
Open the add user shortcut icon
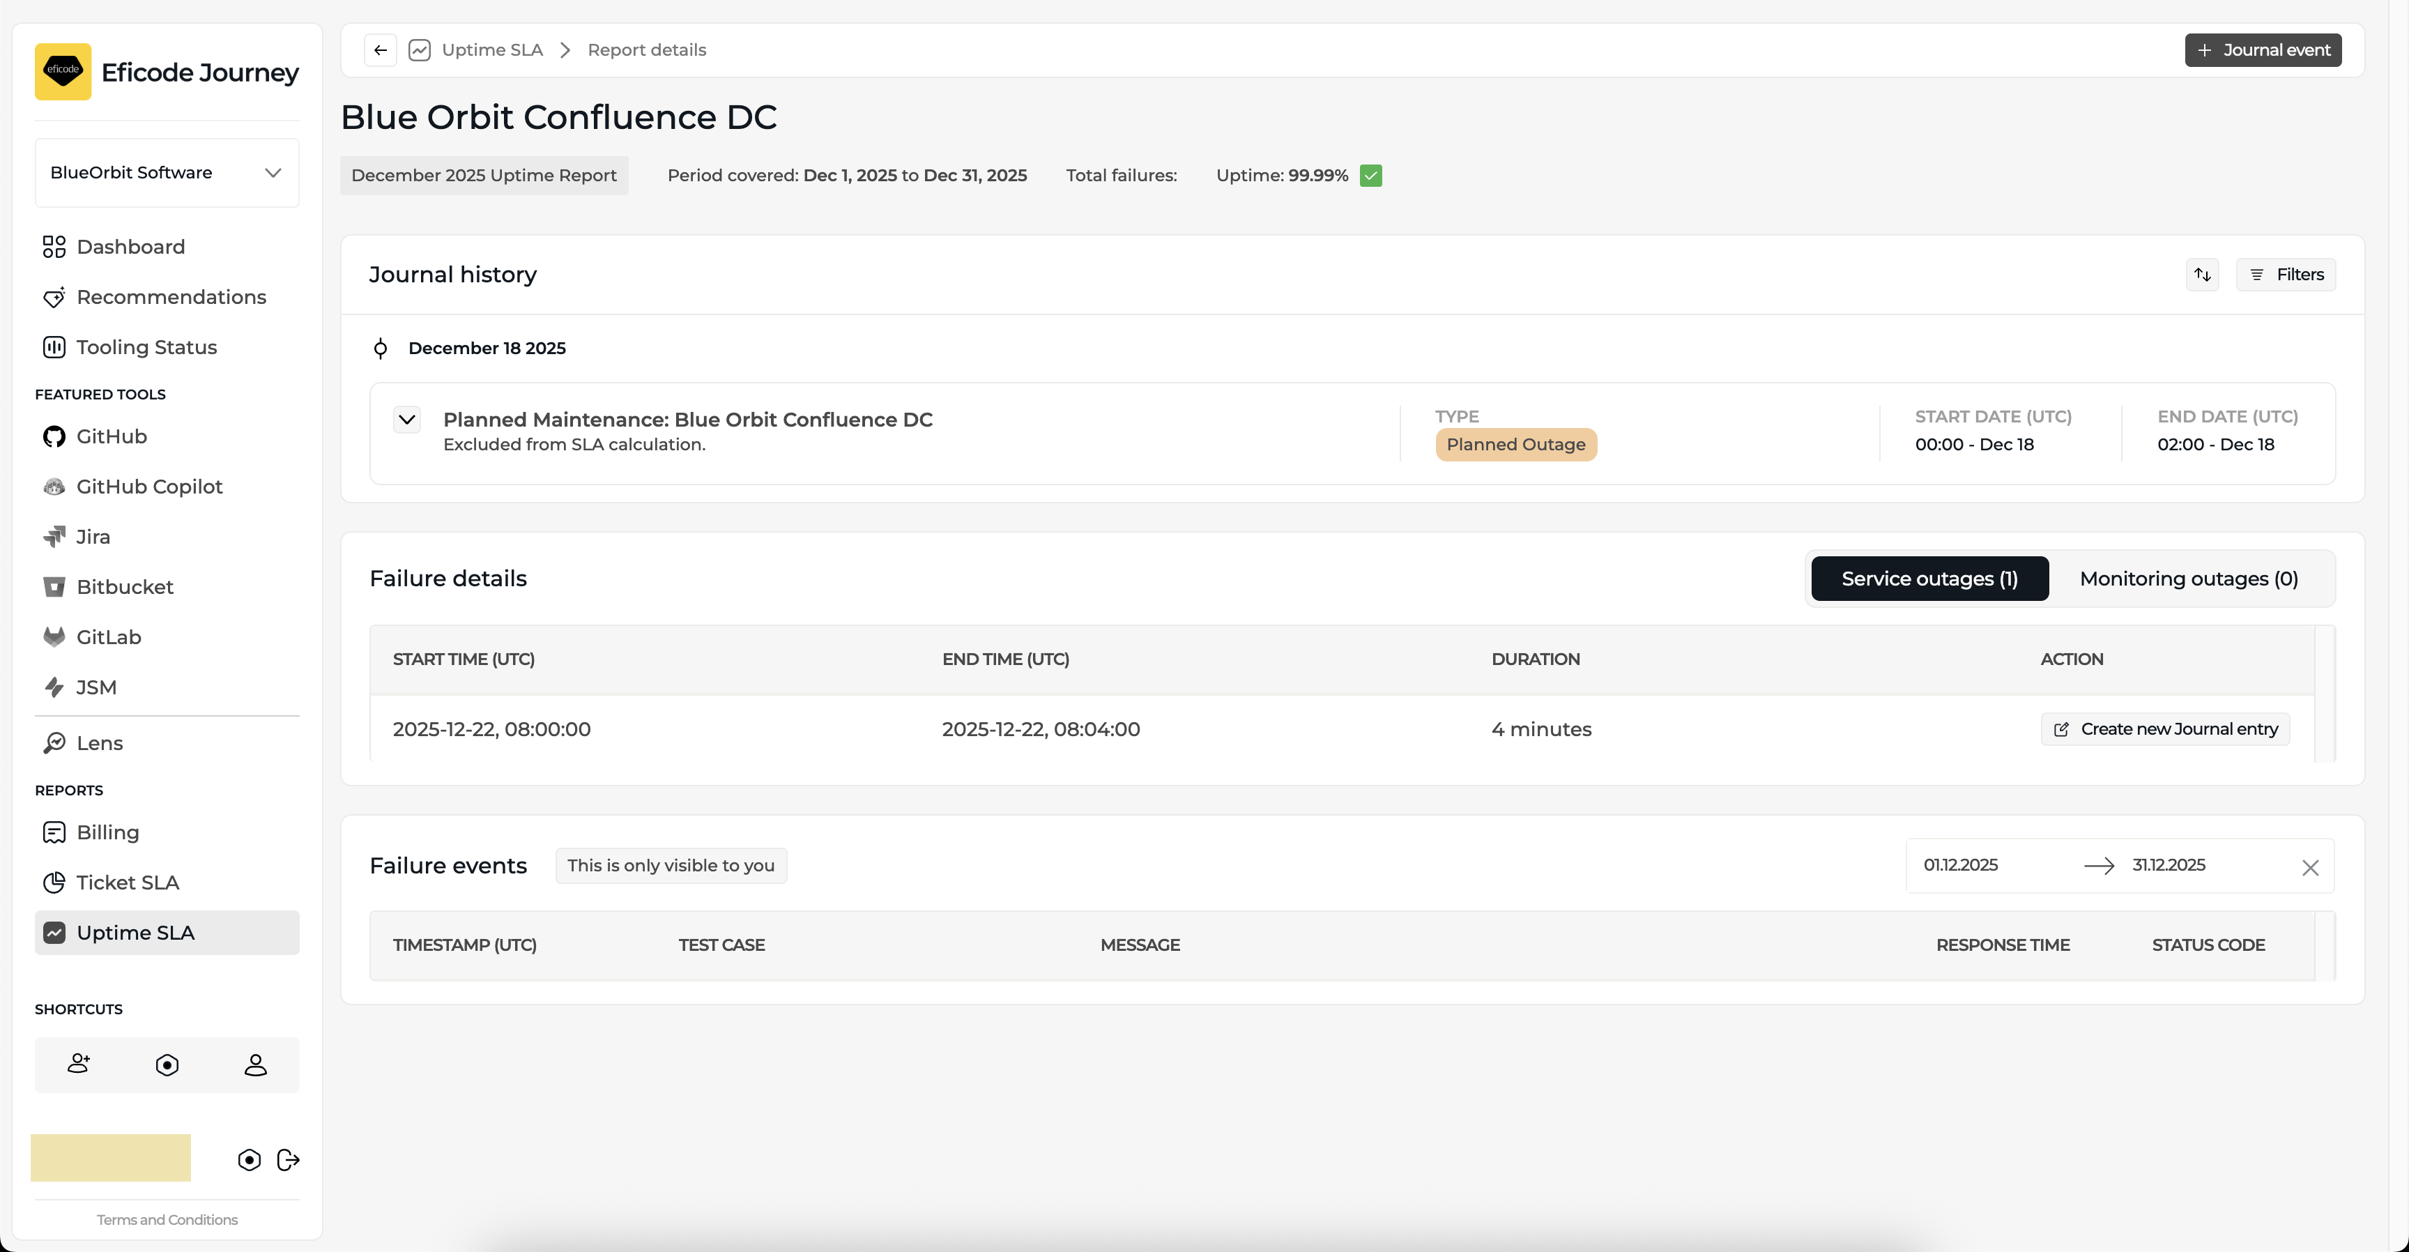pos(79,1064)
